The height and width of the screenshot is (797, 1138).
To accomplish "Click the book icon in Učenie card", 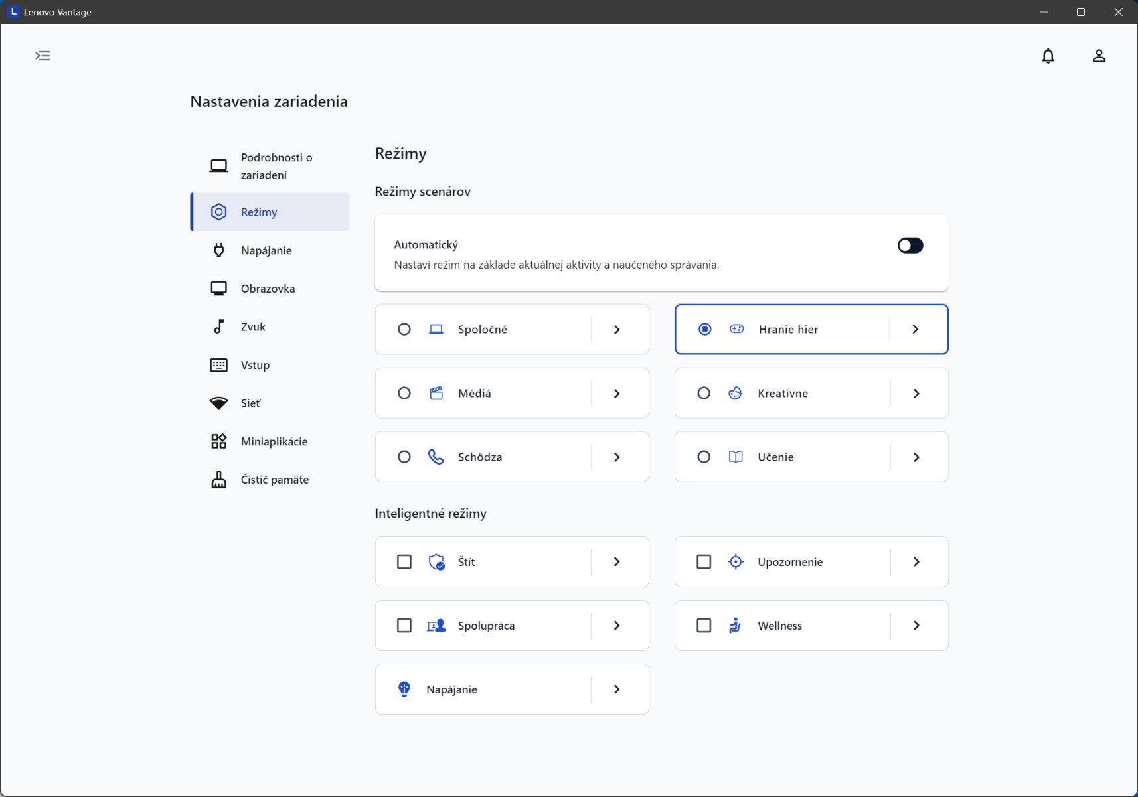I will (x=736, y=457).
